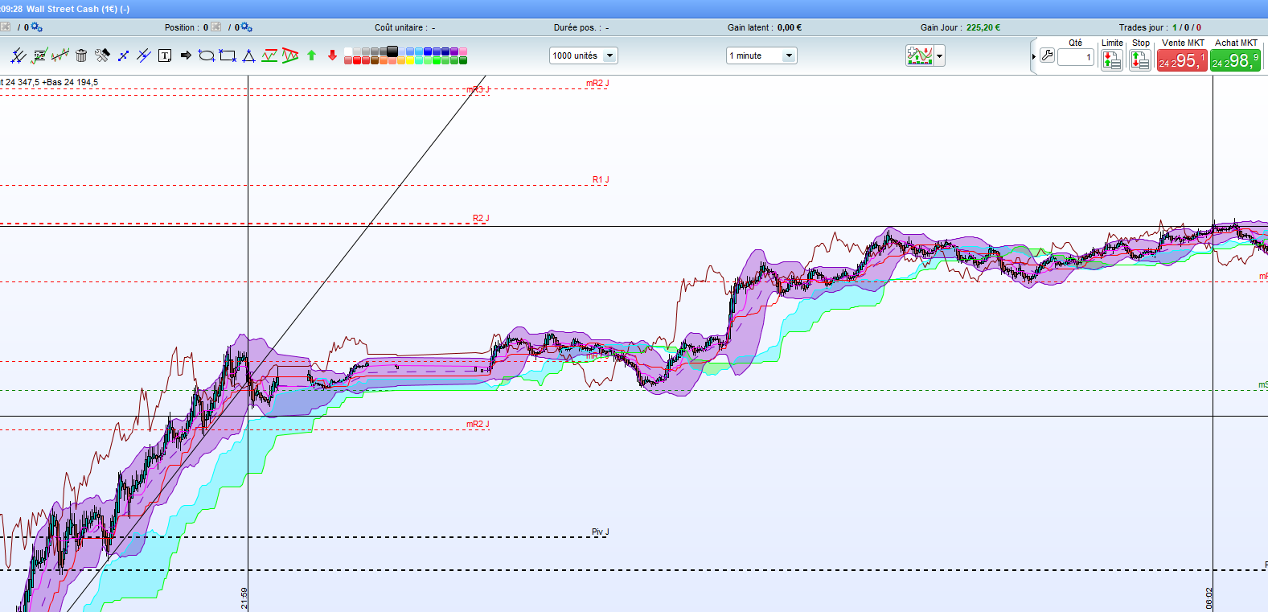Select the regression line tool over red zigzag
The width and height of the screenshot is (1268, 612).
click(x=60, y=55)
